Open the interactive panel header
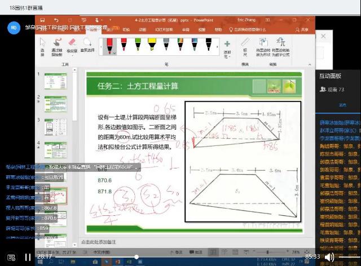 click(x=331, y=75)
